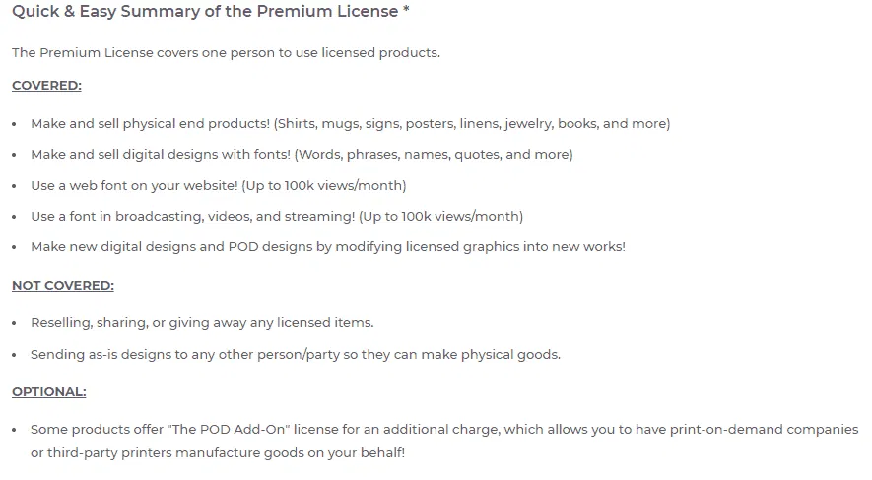Click the "Shirts, mugs, signs, posters" parenthetical
The height and width of the screenshot is (480, 872).
click(x=472, y=124)
